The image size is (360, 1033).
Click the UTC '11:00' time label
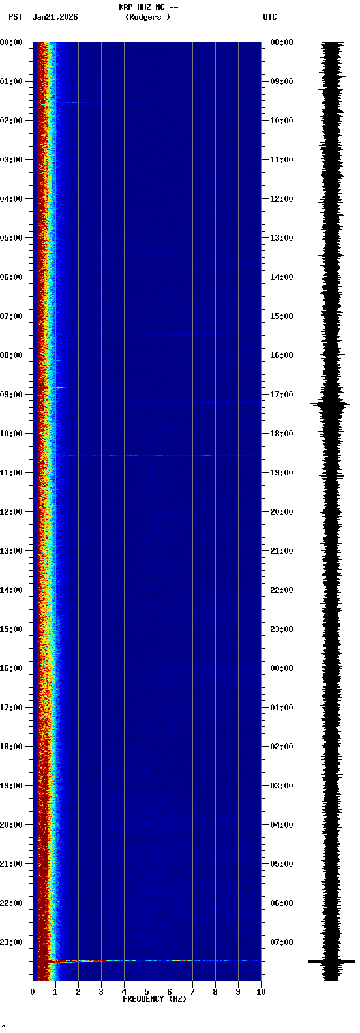coord(281,160)
